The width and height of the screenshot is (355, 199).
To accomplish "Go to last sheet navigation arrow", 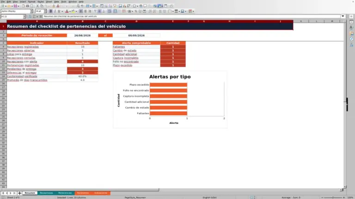I will (14, 193).
